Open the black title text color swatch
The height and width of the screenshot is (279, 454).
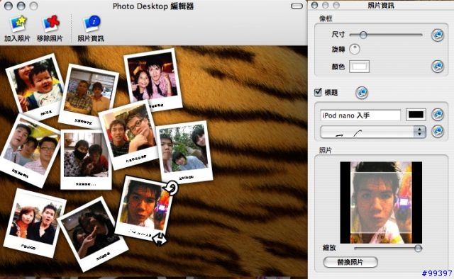(416, 115)
